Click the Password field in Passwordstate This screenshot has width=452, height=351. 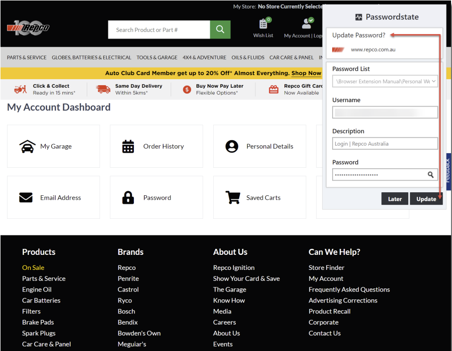pyautogui.click(x=385, y=175)
